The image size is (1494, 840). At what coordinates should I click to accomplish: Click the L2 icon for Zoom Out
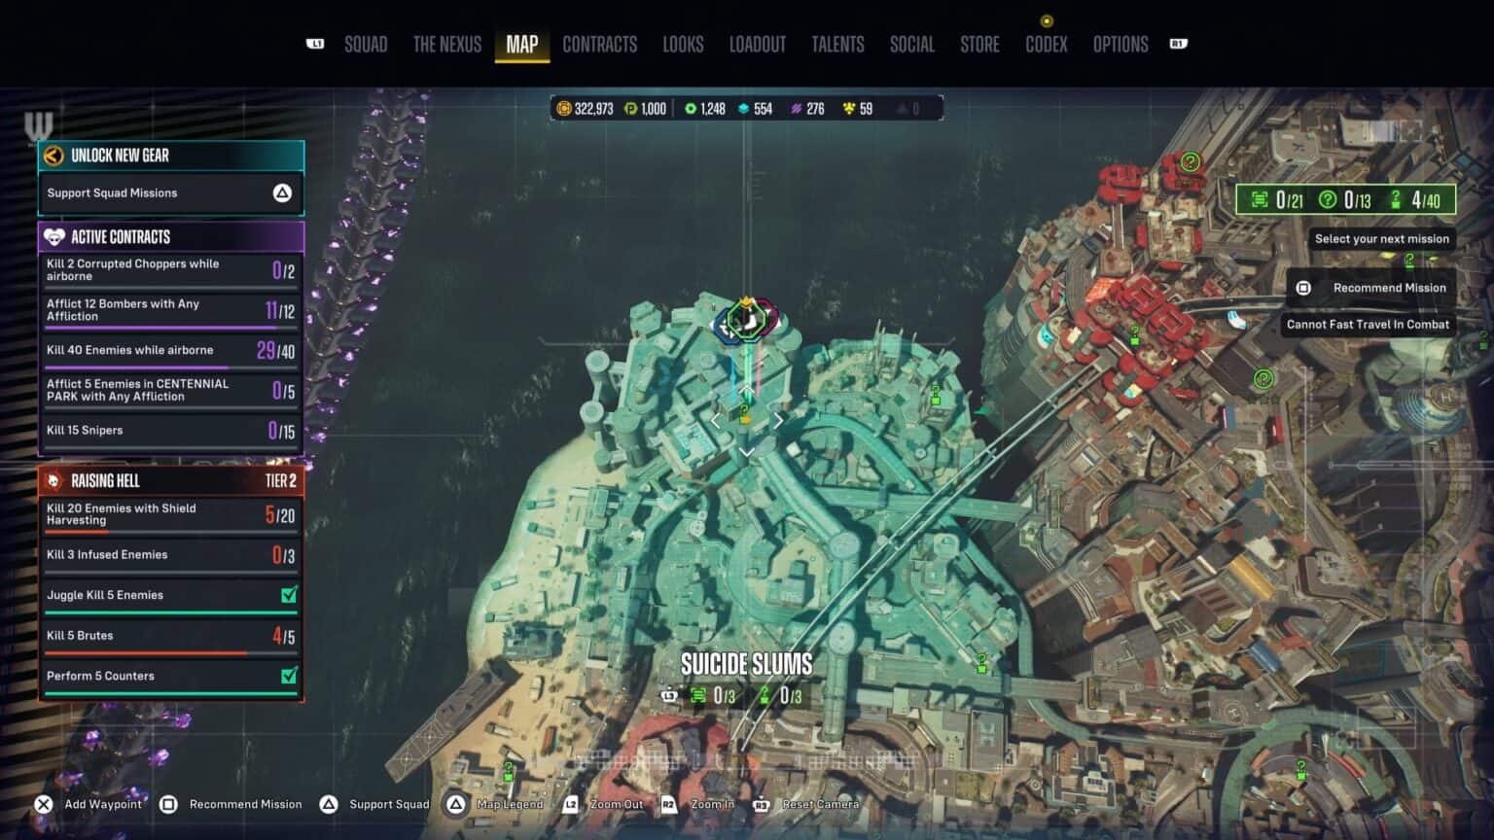coord(570,804)
